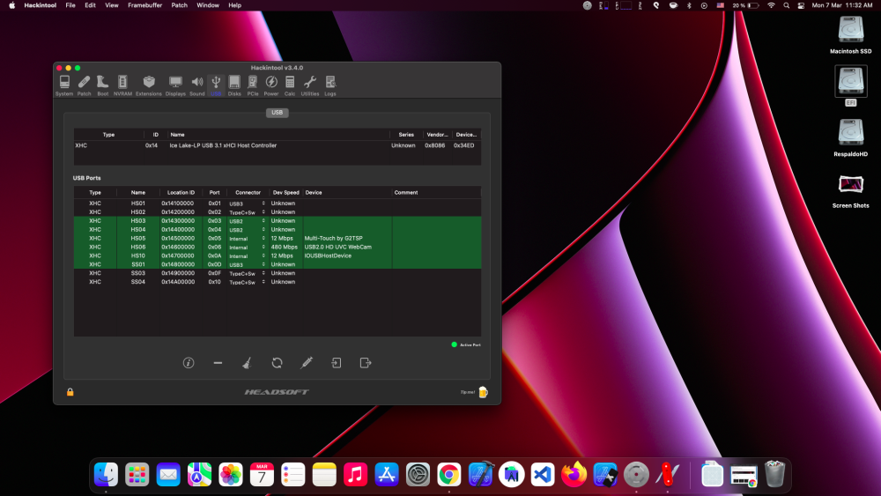Open the Disks section
This screenshot has width=881, height=496.
[234, 86]
